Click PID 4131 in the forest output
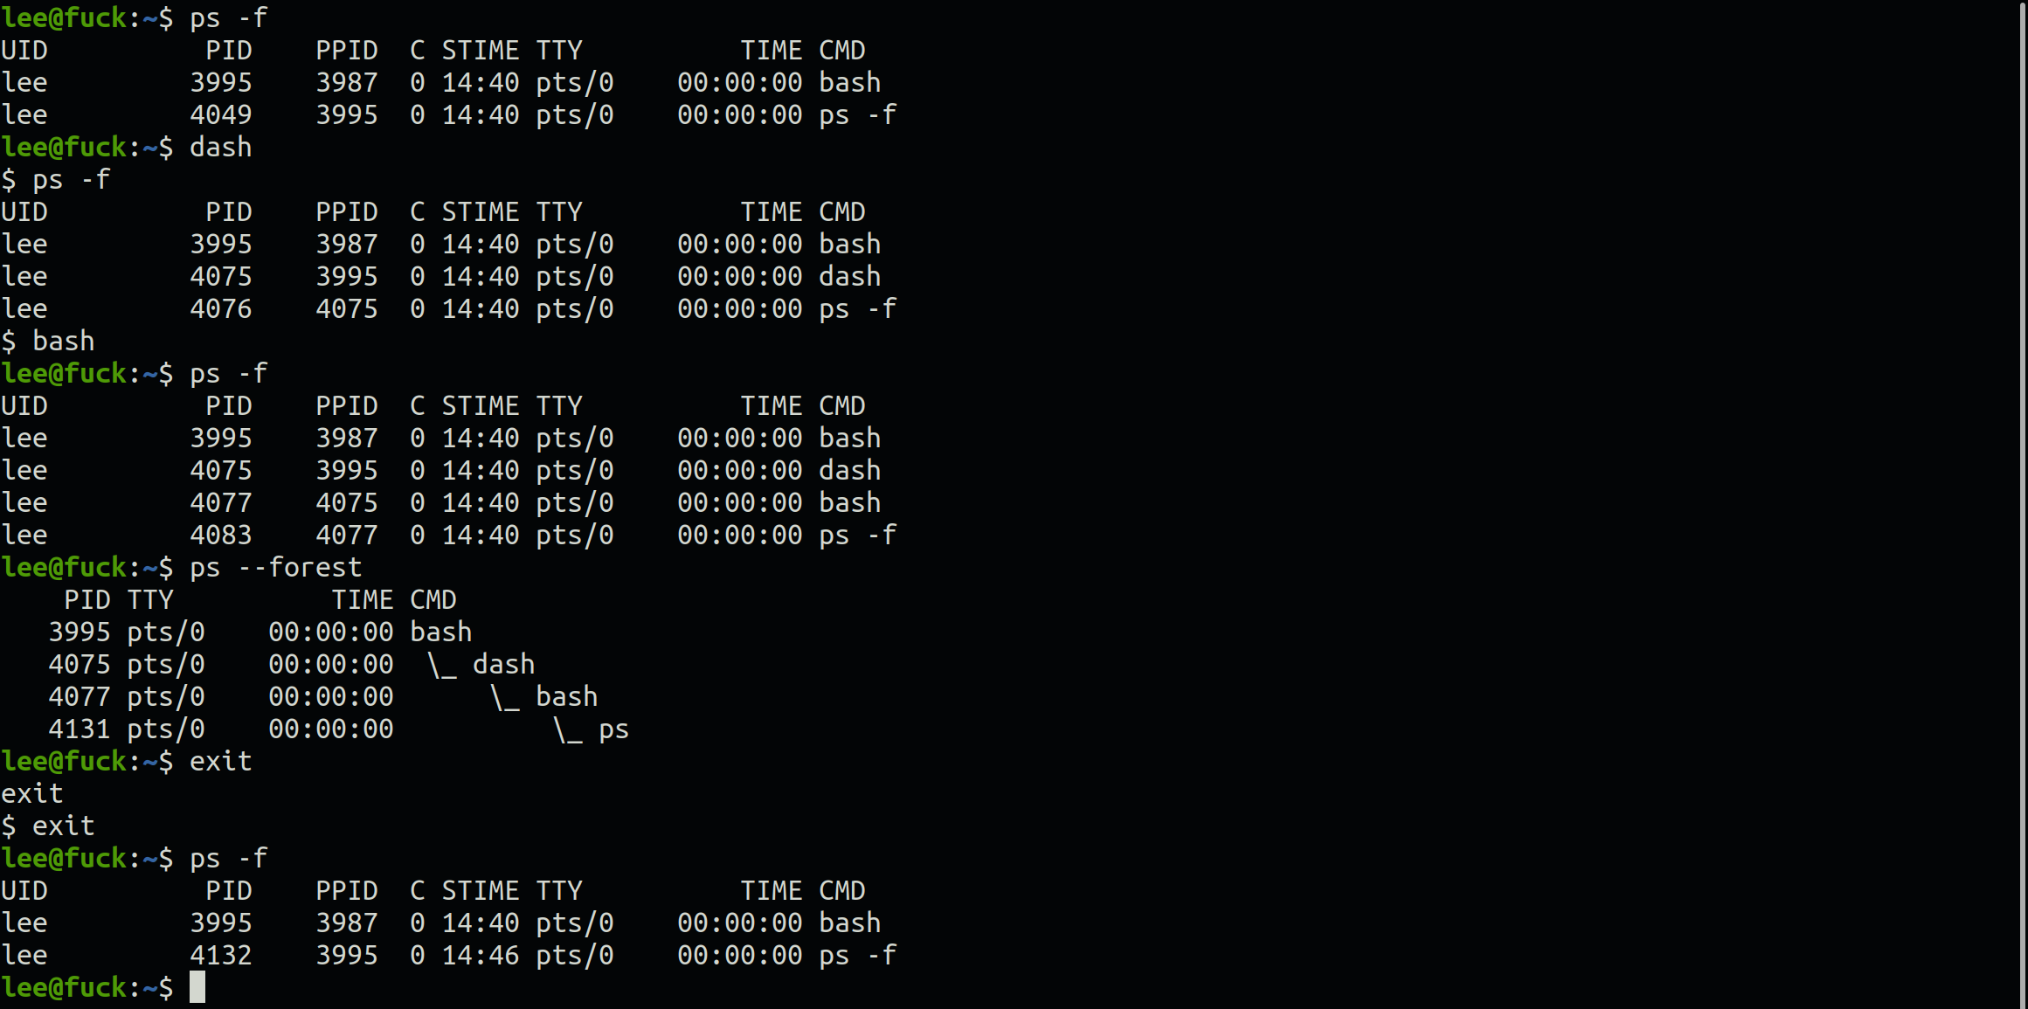The height and width of the screenshot is (1009, 2028). pos(80,729)
